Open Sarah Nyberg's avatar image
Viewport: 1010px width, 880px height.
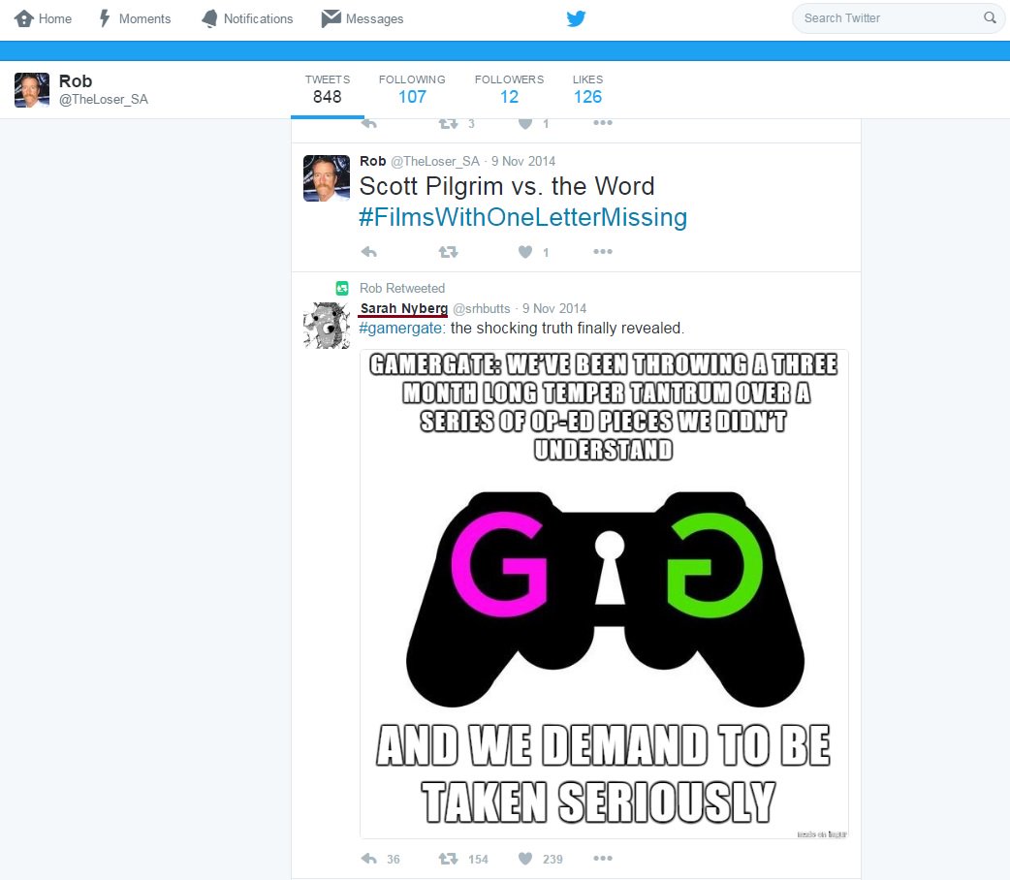point(327,326)
